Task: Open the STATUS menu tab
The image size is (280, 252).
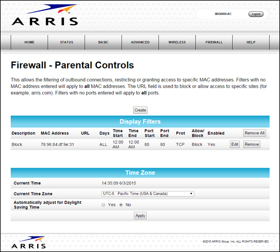Action: (x=66, y=42)
